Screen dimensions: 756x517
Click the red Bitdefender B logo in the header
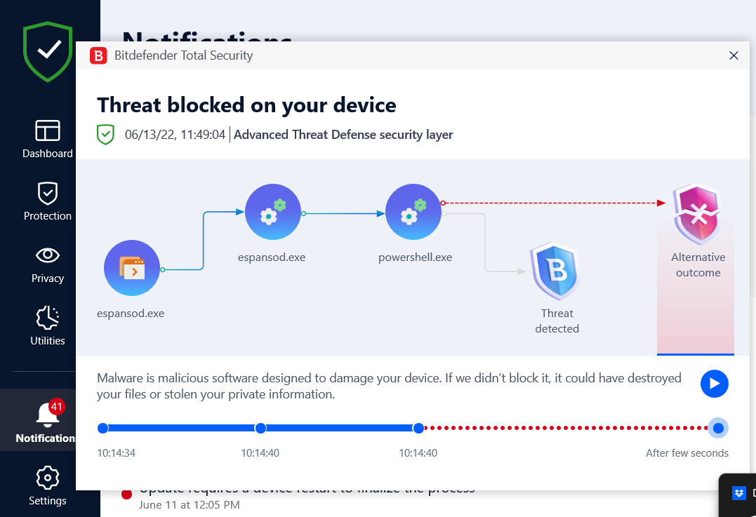coord(98,55)
